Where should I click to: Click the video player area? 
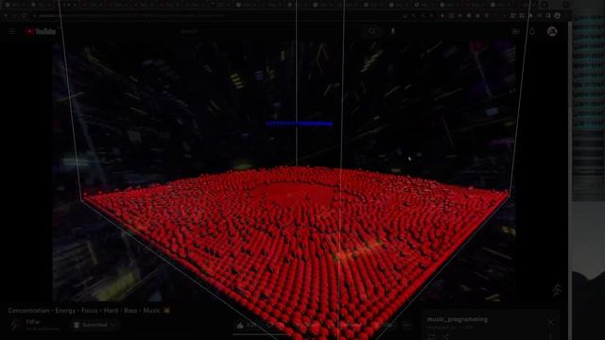[x=284, y=172]
